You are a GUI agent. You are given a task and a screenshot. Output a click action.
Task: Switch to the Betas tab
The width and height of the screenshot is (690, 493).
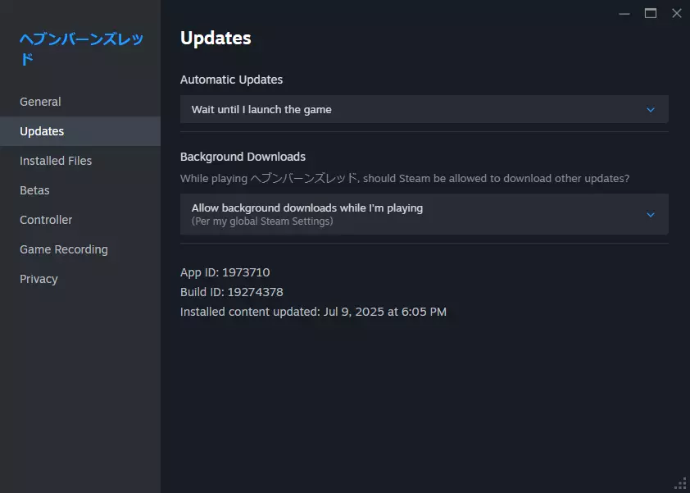[80, 190]
